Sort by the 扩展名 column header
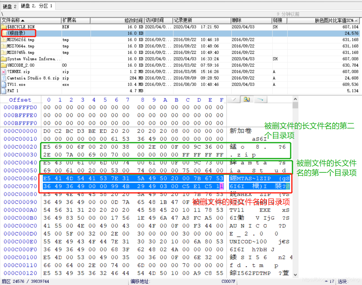 (x=76, y=20)
